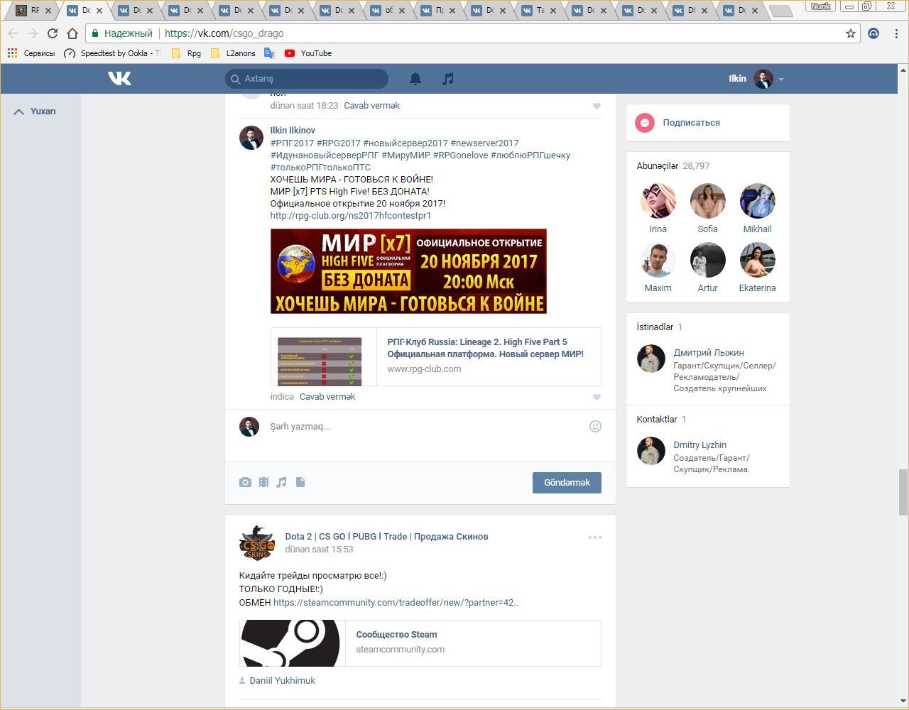Open Maxim's subscriber avatar

pos(658,260)
